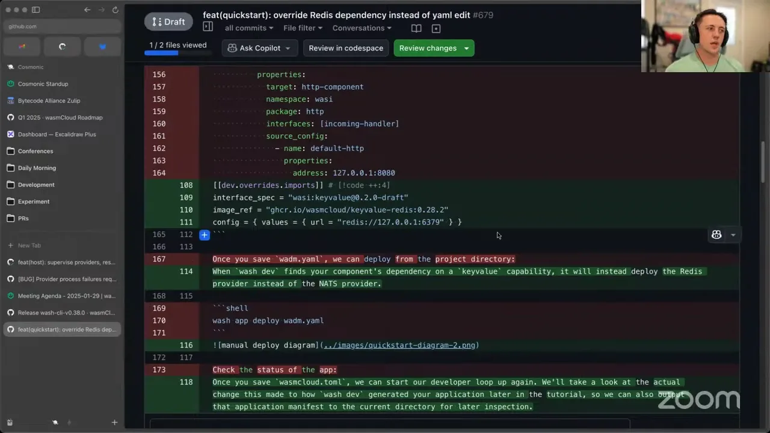
Task: Click the #679 pull request number
Action: click(483, 14)
